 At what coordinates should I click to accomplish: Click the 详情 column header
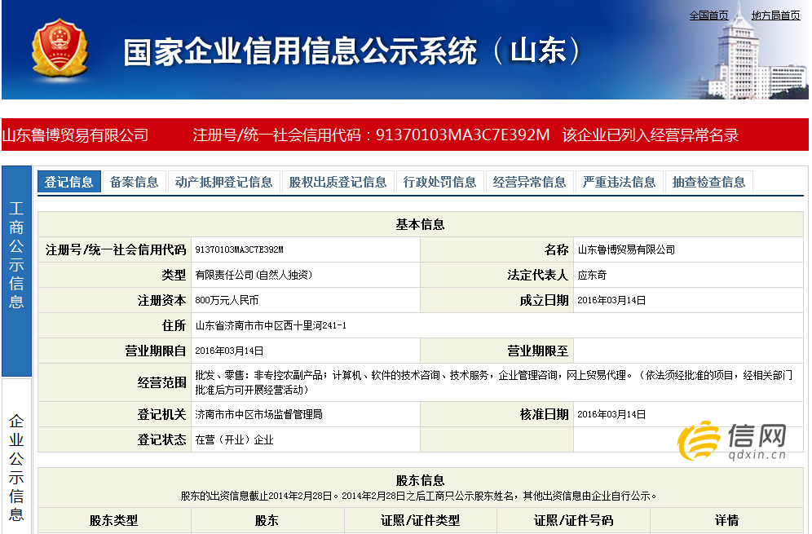pyautogui.click(x=726, y=520)
